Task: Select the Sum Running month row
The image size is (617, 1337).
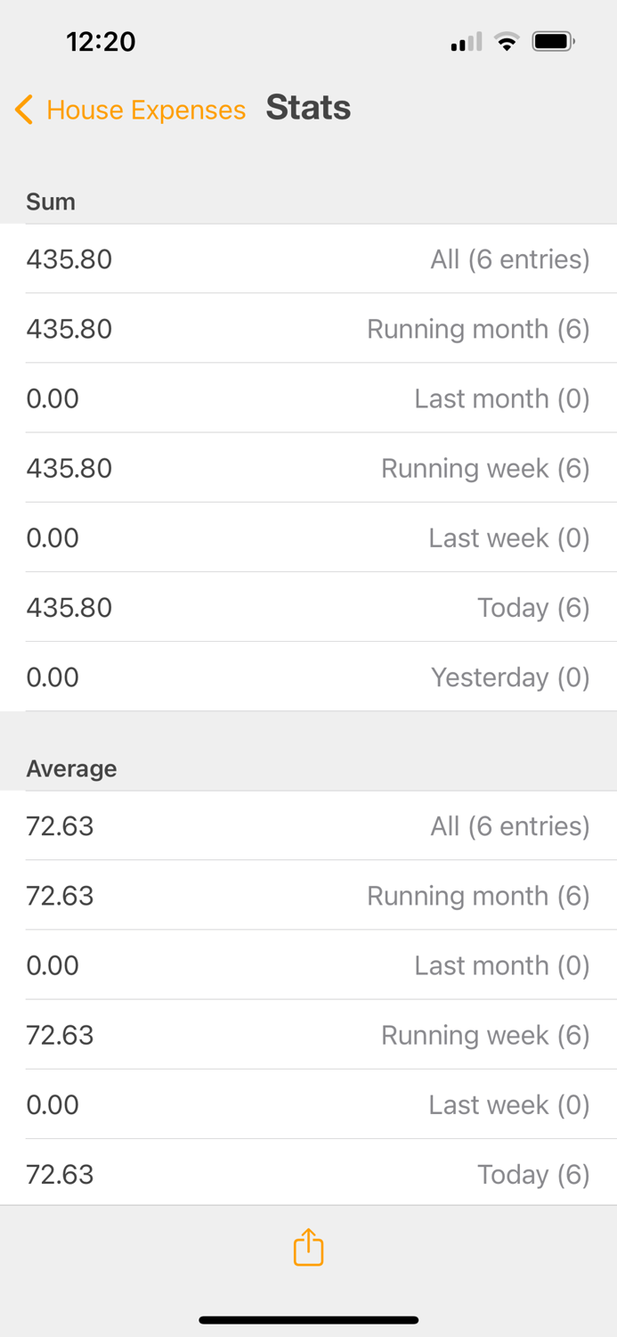Action: [308, 328]
